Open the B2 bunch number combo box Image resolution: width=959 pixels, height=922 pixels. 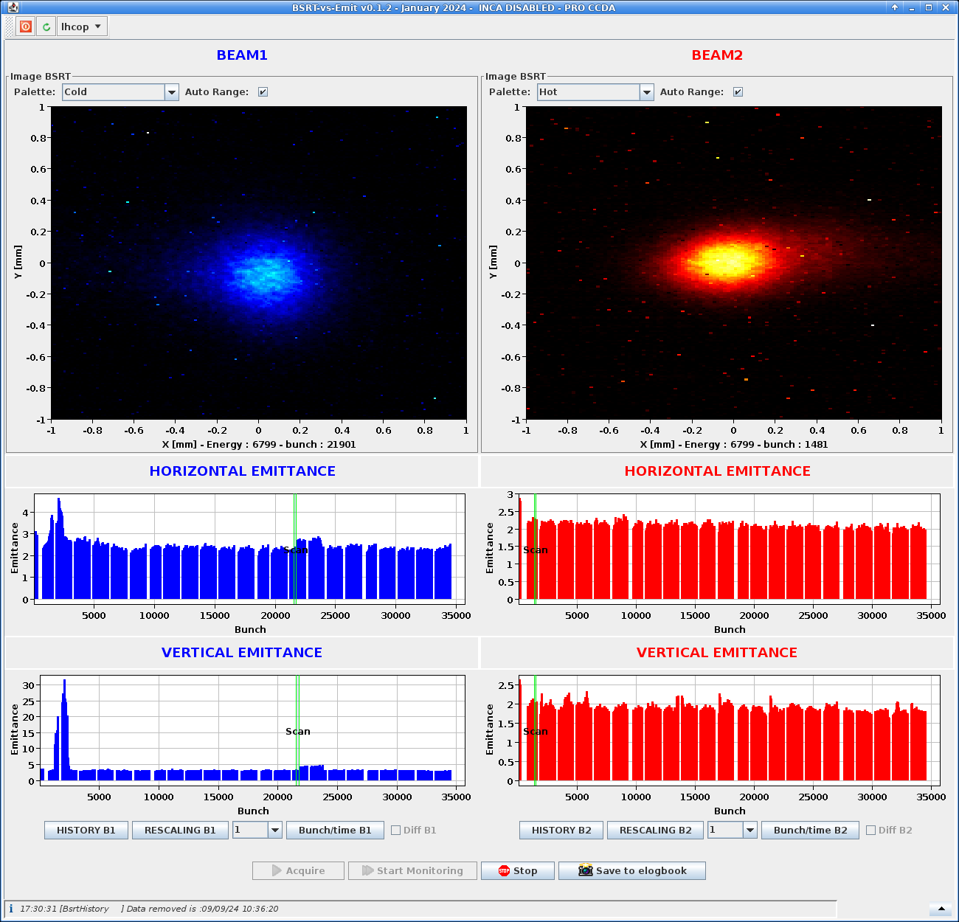tap(750, 830)
